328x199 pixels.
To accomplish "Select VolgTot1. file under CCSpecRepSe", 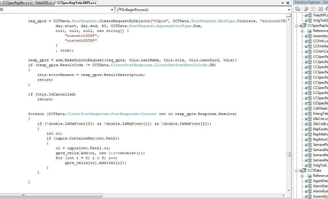I will [321, 165].
